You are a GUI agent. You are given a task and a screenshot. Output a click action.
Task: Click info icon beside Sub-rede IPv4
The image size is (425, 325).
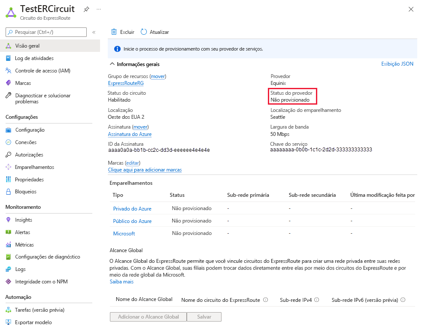316,300
